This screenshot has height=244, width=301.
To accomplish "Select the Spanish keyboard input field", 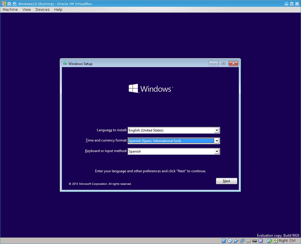I will pos(174,151).
